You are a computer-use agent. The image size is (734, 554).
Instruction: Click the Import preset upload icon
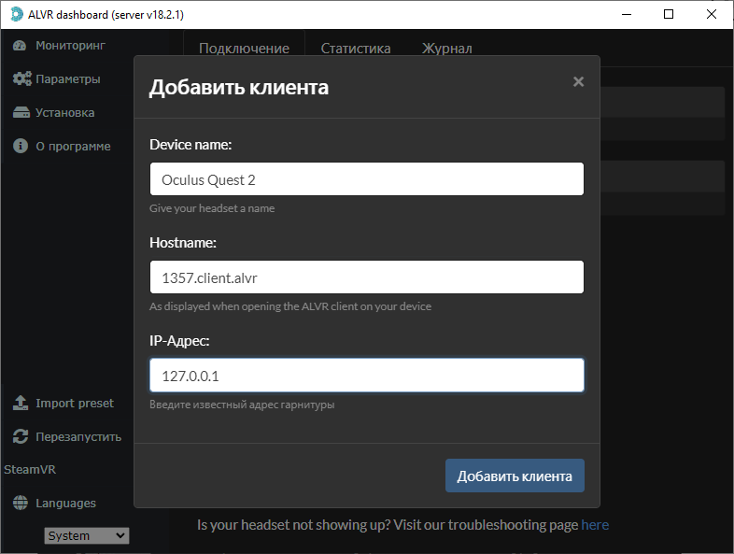pyautogui.click(x=21, y=403)
